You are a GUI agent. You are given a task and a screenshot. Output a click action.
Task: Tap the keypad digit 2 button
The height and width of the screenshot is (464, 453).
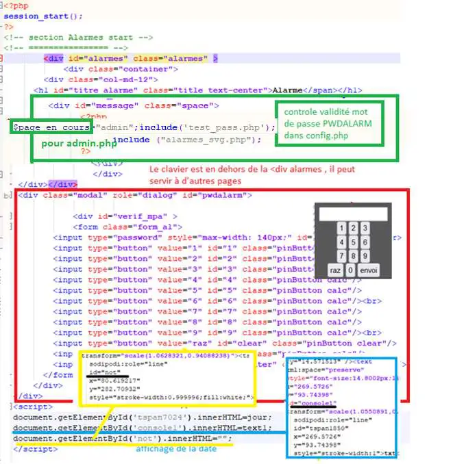(x=353, y=229)
